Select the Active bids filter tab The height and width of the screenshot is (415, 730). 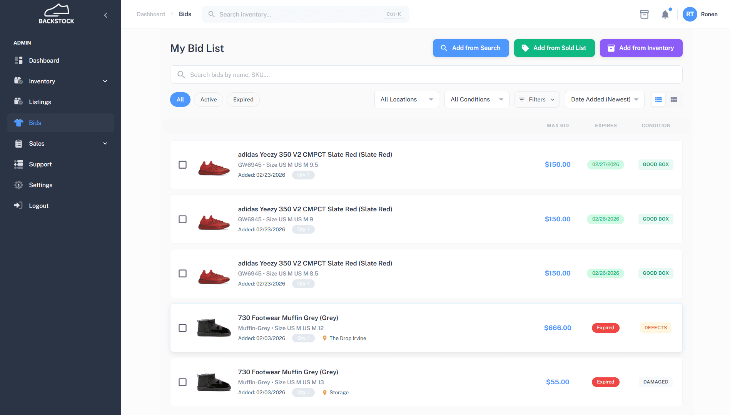click(x=208, y=99)
